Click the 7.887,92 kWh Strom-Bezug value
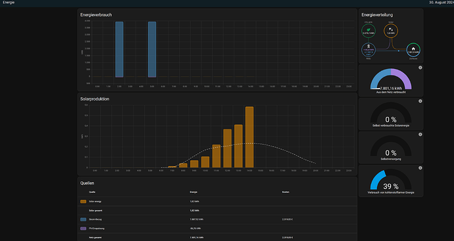The height and width of the screenshot is (241, 454). [x=197, y=219]
